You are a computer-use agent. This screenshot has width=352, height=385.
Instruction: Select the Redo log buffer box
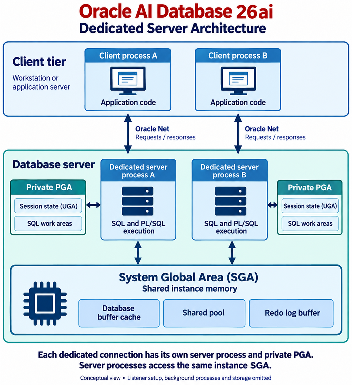click(x=291, y=313)
